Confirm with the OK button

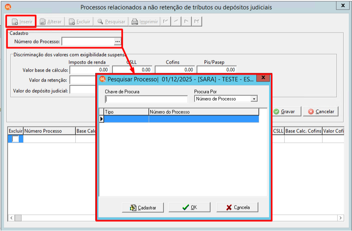(189, 207)
